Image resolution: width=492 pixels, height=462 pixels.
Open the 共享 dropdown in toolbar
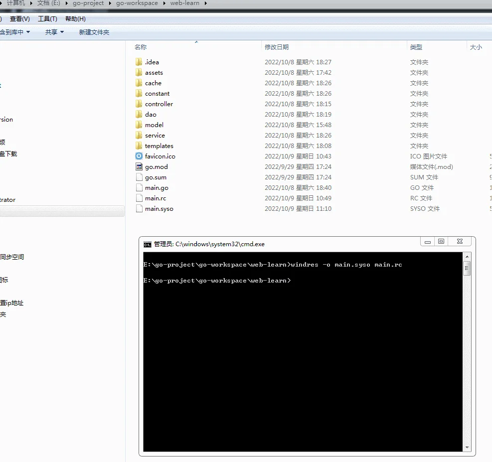tap(54, 32)
